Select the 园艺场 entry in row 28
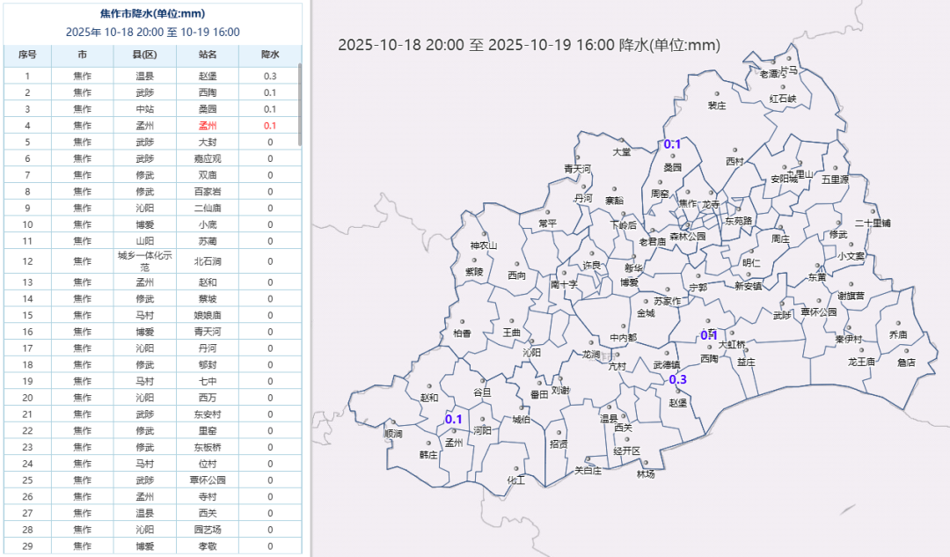The image size is (950, 557). pos(207,530)
